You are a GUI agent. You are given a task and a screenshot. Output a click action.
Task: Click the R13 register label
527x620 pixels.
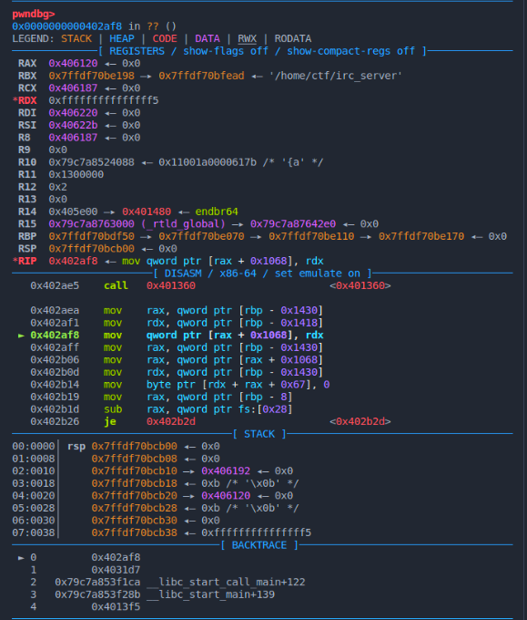tap(27, 199)
